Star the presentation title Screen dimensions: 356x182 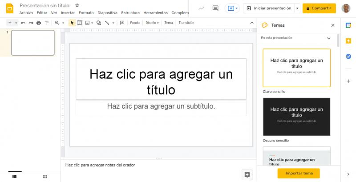coord(77,5)
